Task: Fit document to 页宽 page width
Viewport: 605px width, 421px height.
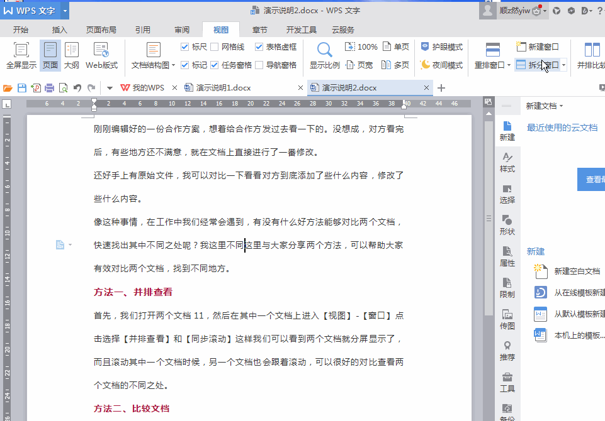Action: [x=359, y=65]
